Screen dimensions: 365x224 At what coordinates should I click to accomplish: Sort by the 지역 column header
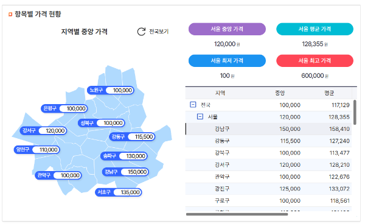click(220, 93)
